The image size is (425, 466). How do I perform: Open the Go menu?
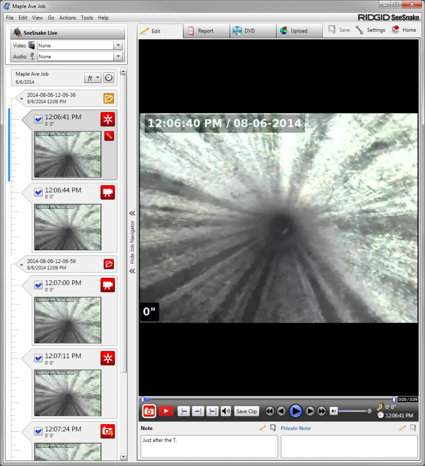tap(51, 18)
